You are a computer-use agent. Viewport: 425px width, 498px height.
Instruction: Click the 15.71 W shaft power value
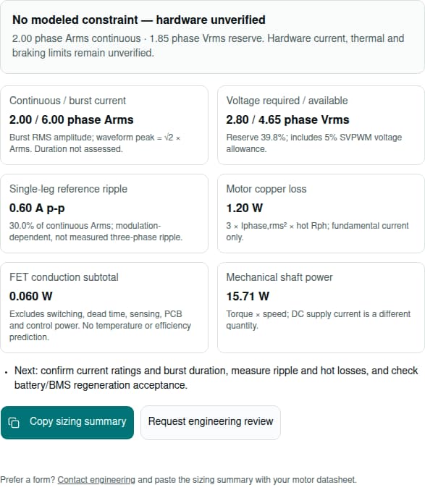coord(248,296)
